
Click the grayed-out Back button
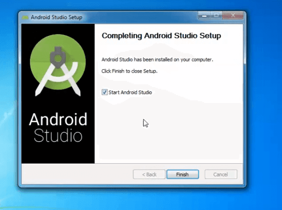[149, 174]
